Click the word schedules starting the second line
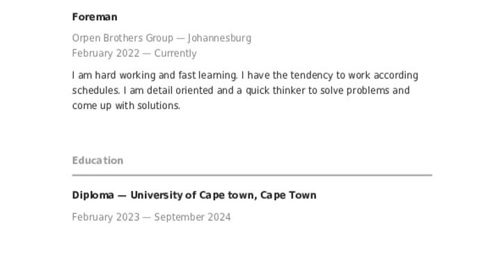504x257 pixels. (96, 90)
